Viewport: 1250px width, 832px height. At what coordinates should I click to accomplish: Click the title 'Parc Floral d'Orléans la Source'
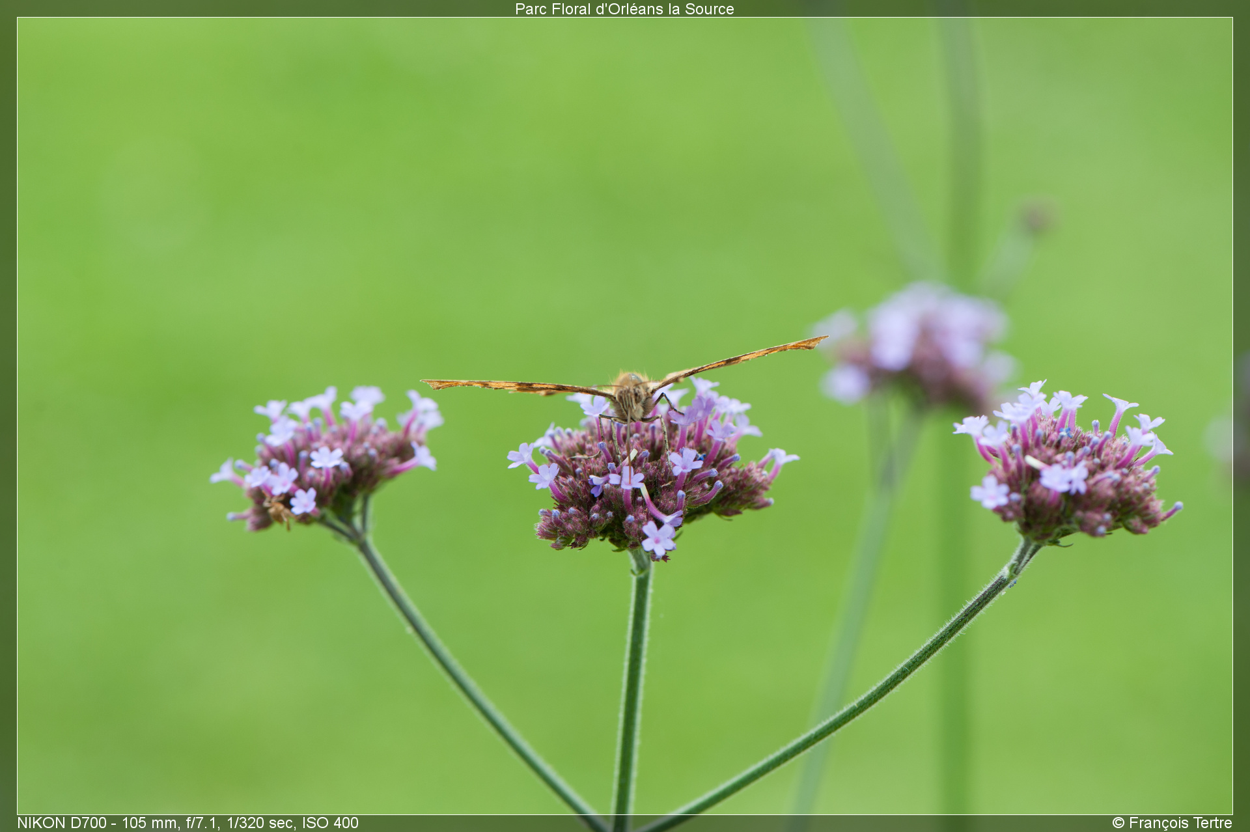click(x=624, y=8)
